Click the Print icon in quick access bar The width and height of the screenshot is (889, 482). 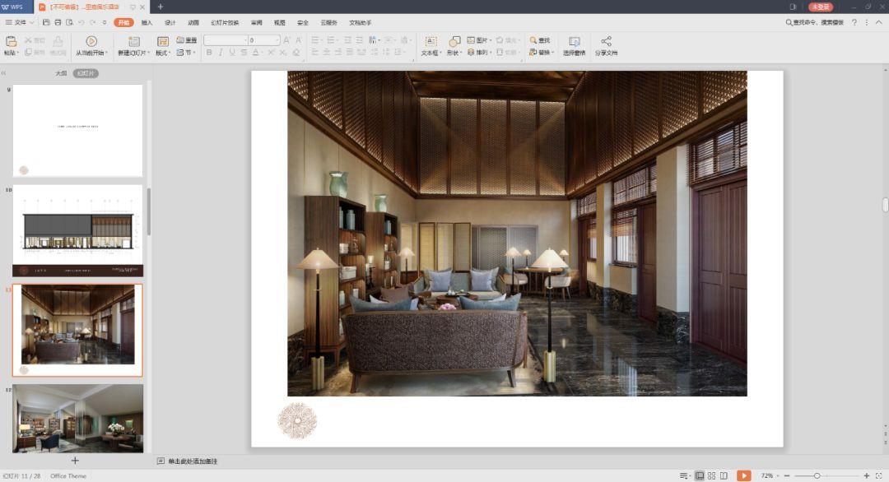(x=58, y=23)
